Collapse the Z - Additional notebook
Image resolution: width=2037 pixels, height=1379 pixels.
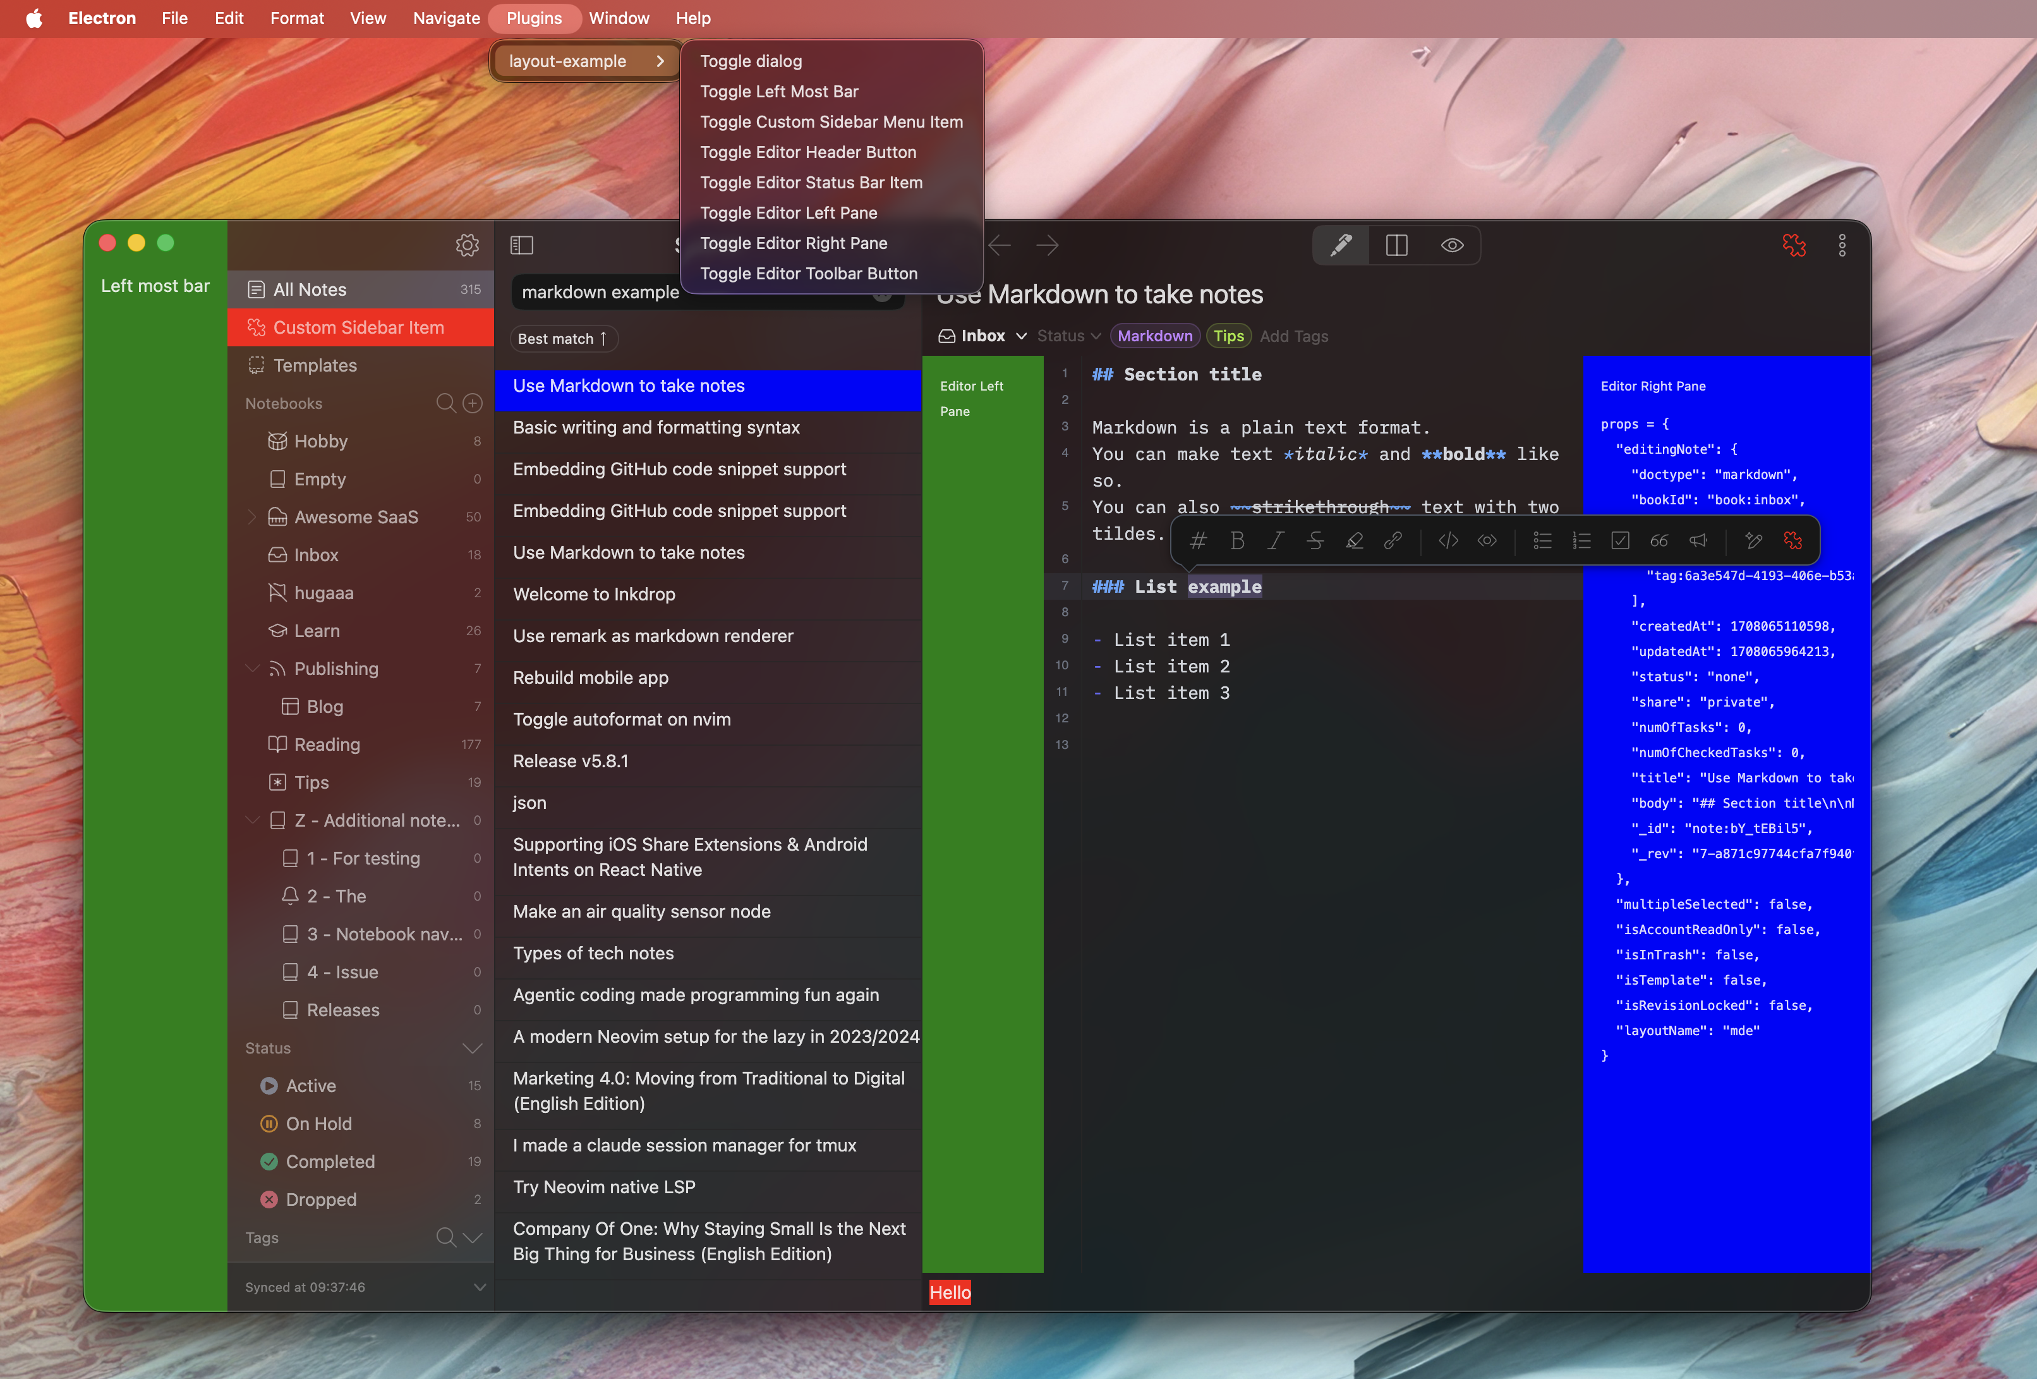[x=251, y=820]
